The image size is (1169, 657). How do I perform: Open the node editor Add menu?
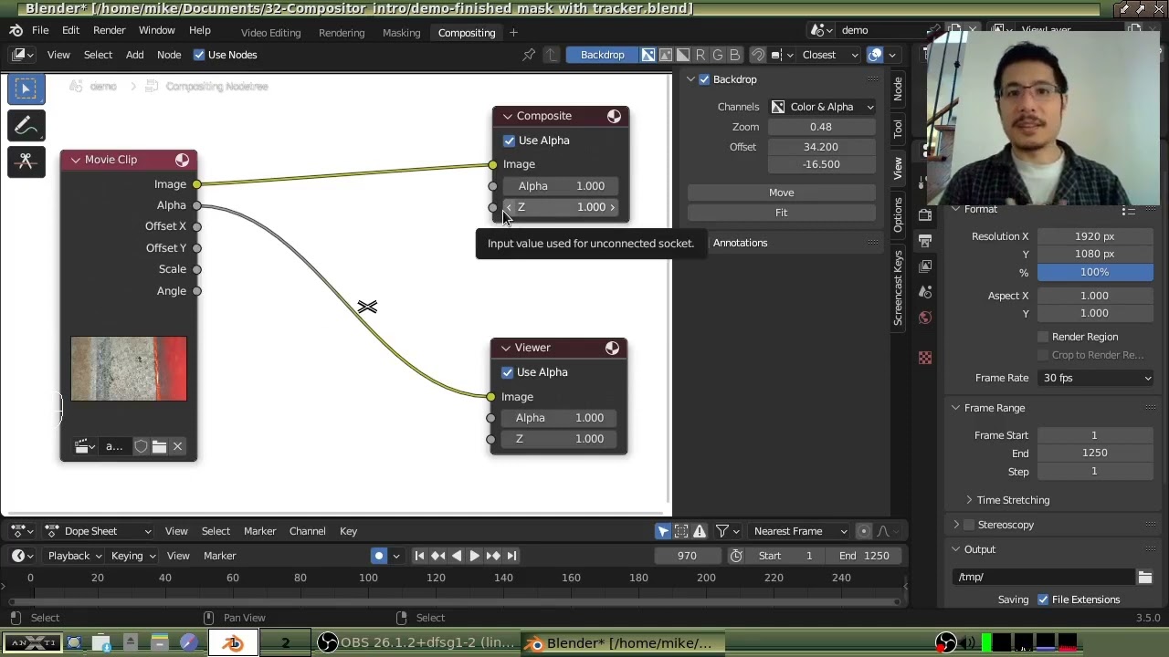point(134,55)
